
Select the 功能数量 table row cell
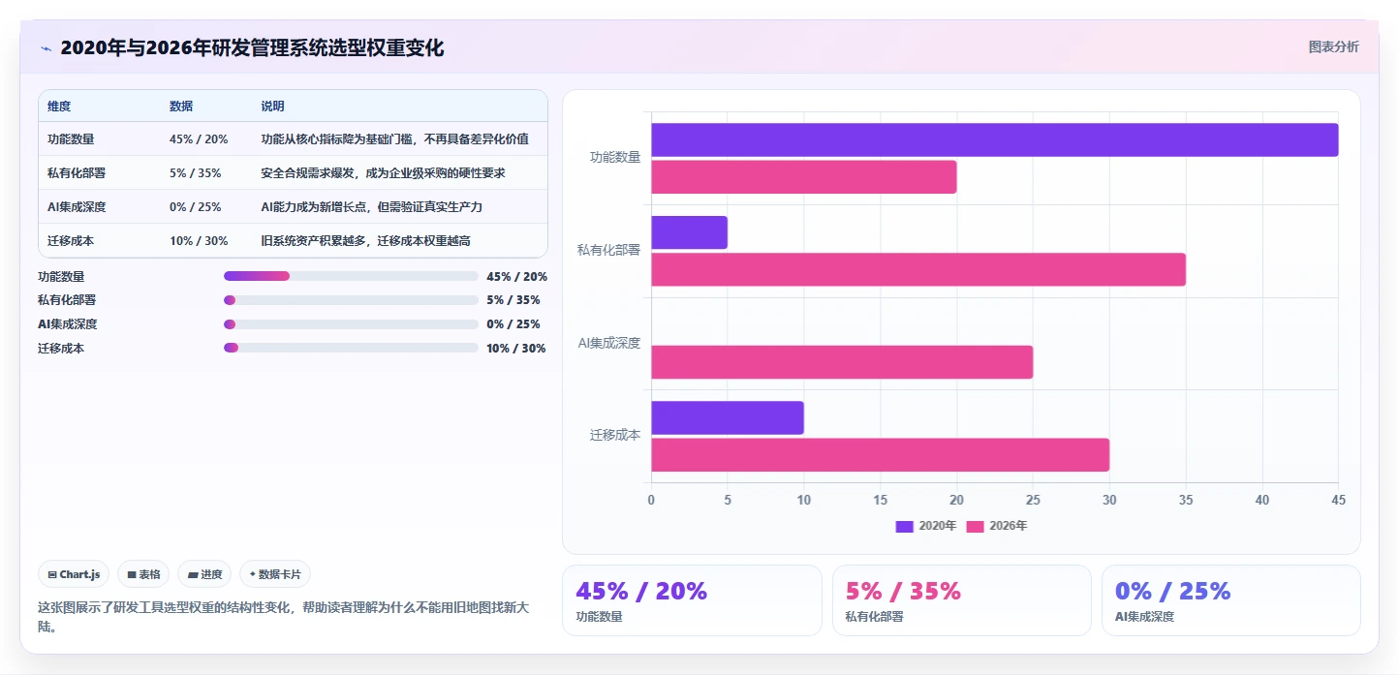pos(71,139)
